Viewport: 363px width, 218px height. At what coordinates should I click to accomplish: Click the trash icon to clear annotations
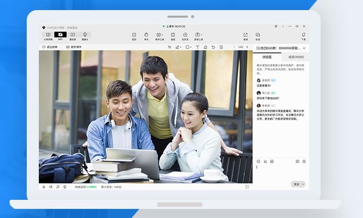tap(221, 47)
